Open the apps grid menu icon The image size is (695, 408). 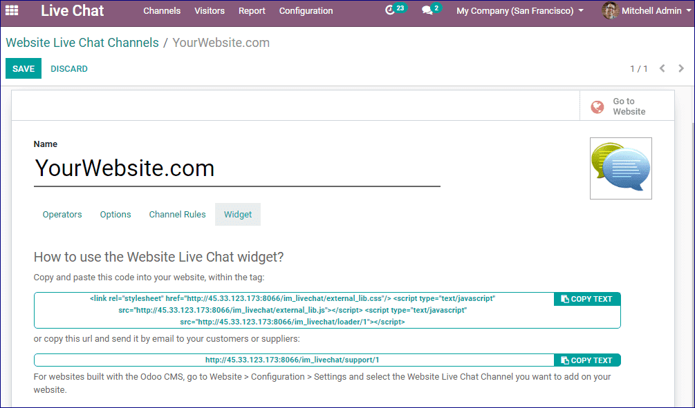point(12,10)
